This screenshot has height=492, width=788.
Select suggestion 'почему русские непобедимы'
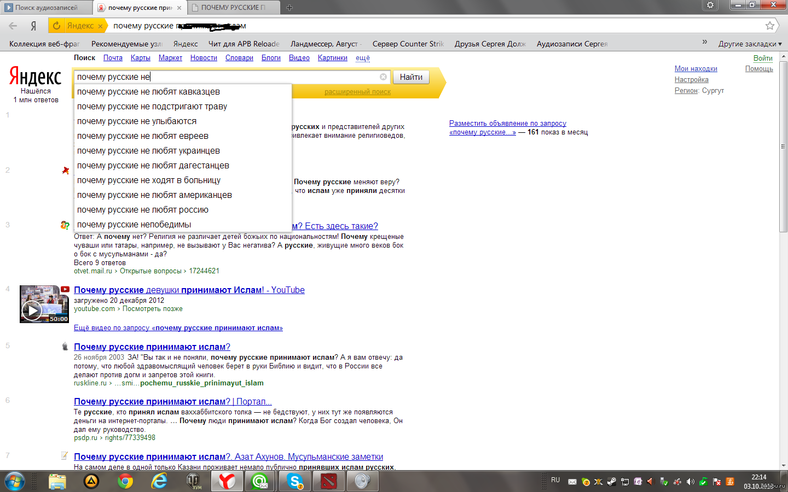(x=183, y=225)
